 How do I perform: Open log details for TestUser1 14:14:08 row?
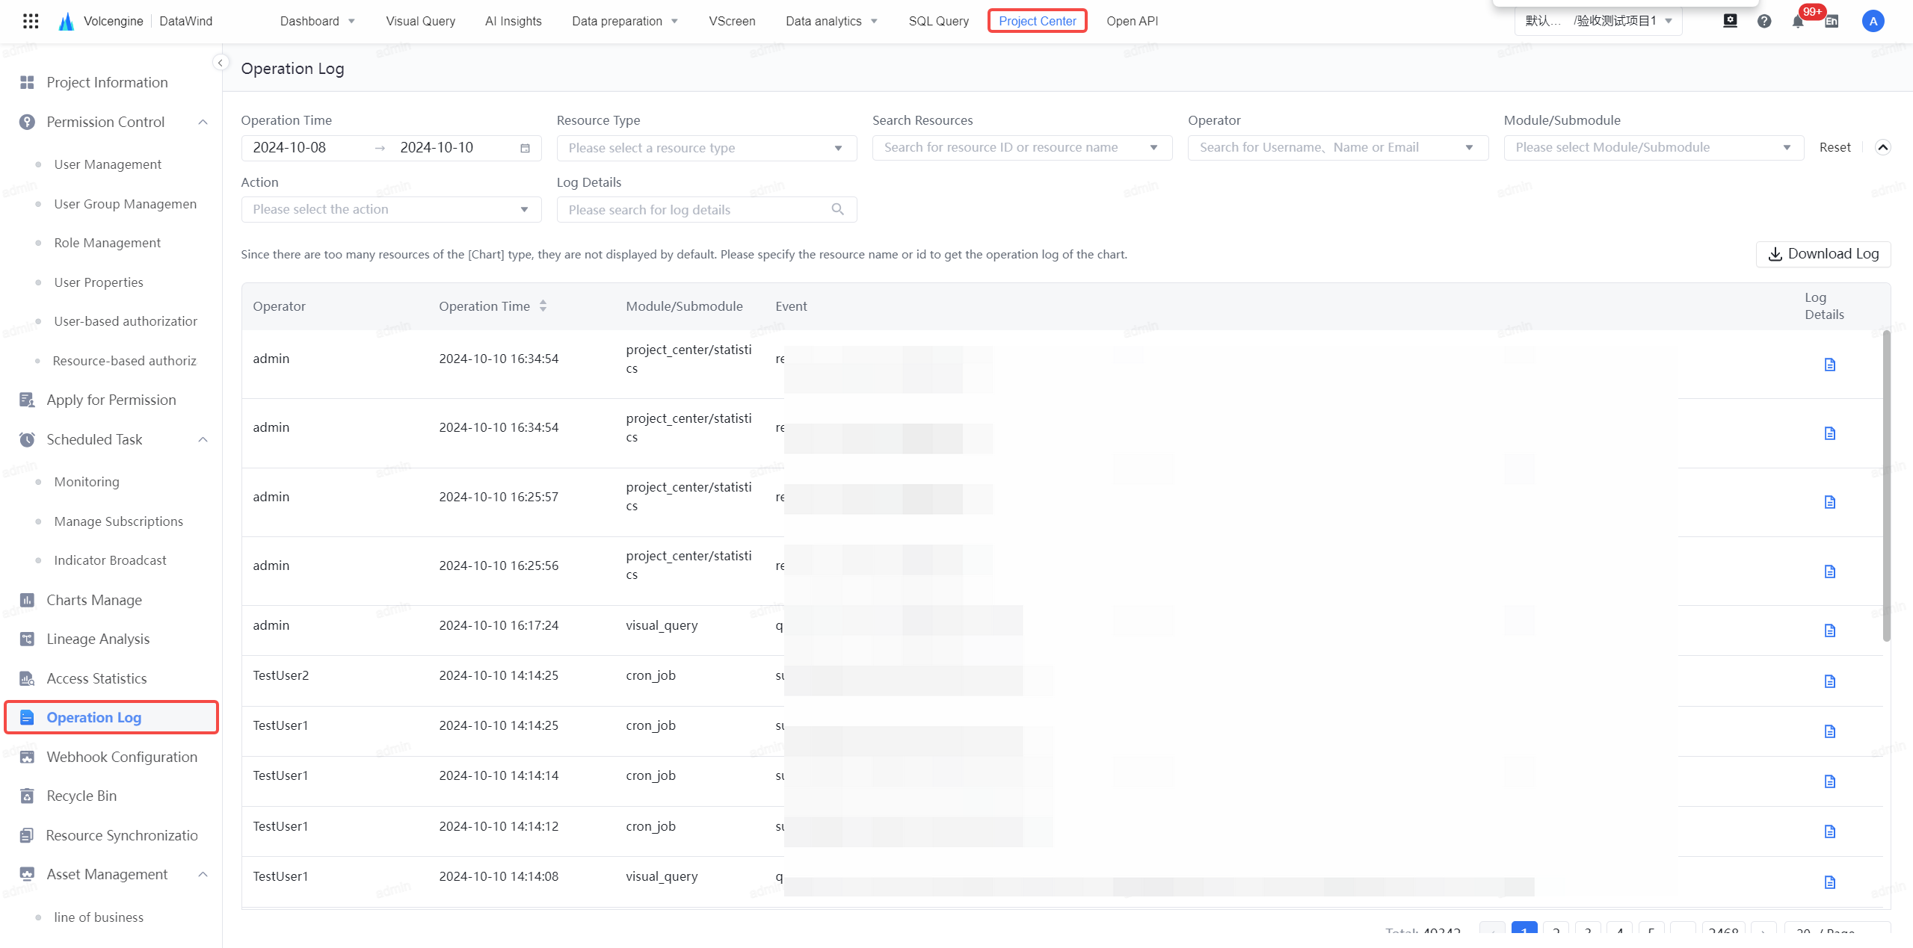1829,882
